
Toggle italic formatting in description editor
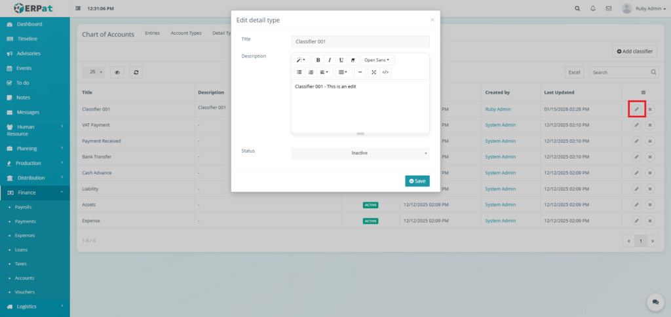[330, 60]
